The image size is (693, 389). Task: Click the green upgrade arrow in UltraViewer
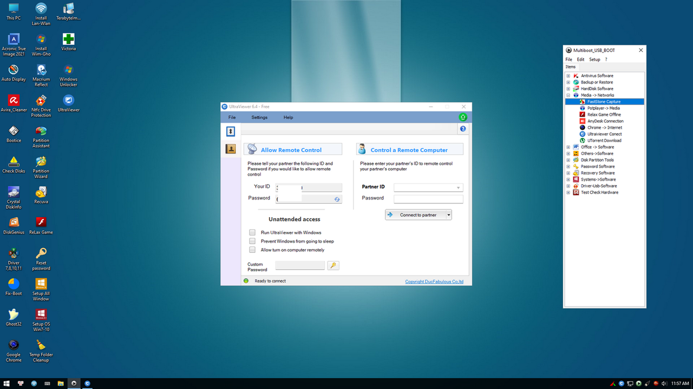tap(463, 117)
